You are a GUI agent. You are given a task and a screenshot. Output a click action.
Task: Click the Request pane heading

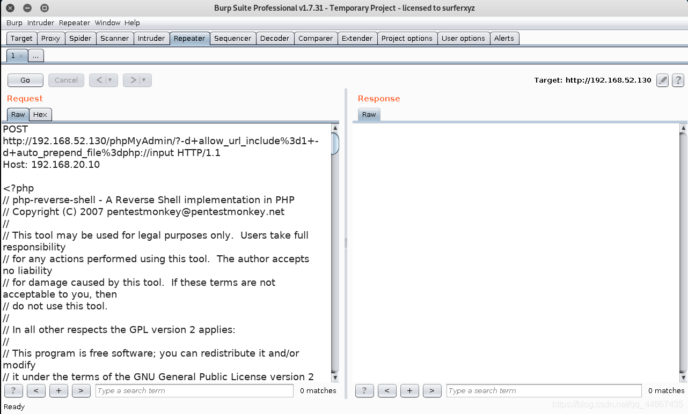25,99
